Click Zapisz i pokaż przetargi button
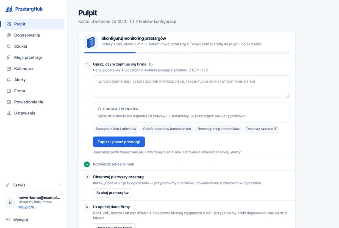339x228 pixels. [x=119, y=142]
